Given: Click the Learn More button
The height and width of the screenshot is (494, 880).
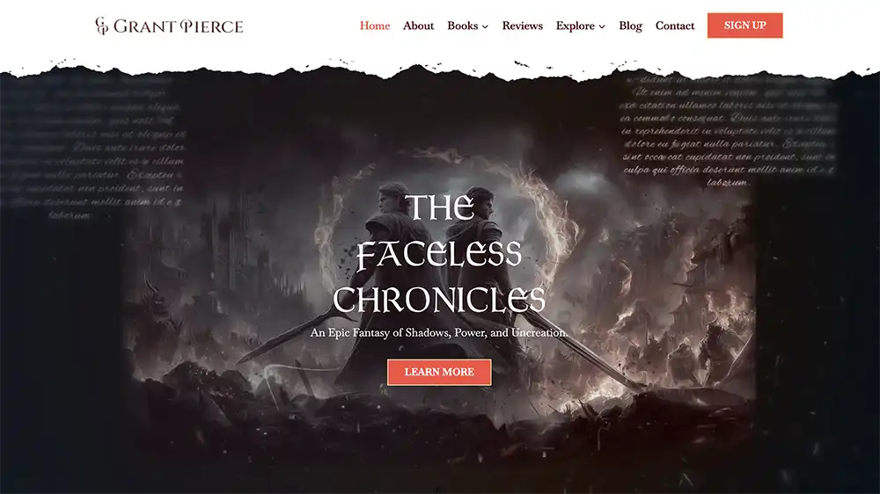Looking at the screenshot, I should pyautogui.click(x=439, y=372).
